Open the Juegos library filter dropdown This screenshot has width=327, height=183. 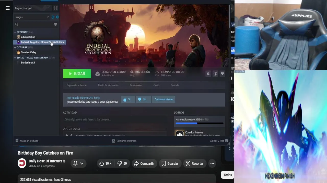tap(32, 17)
